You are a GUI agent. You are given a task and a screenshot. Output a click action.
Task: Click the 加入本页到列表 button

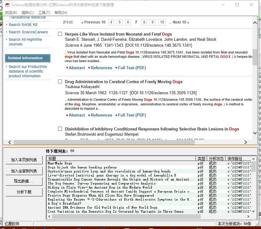(x=24, y=160)
